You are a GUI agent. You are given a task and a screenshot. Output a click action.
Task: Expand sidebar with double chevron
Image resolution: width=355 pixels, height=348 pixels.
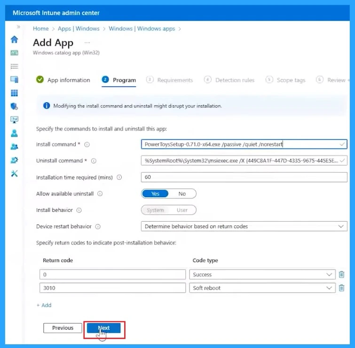pos(18,27)
